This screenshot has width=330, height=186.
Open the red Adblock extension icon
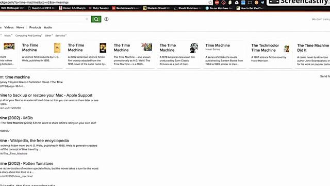click(217, 3)
